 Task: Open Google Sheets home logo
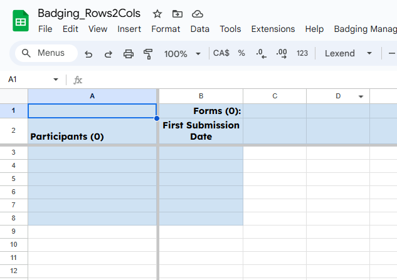[21, 21]
